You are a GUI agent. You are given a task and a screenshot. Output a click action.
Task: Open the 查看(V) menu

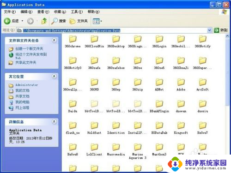click(x=43, y=12)
